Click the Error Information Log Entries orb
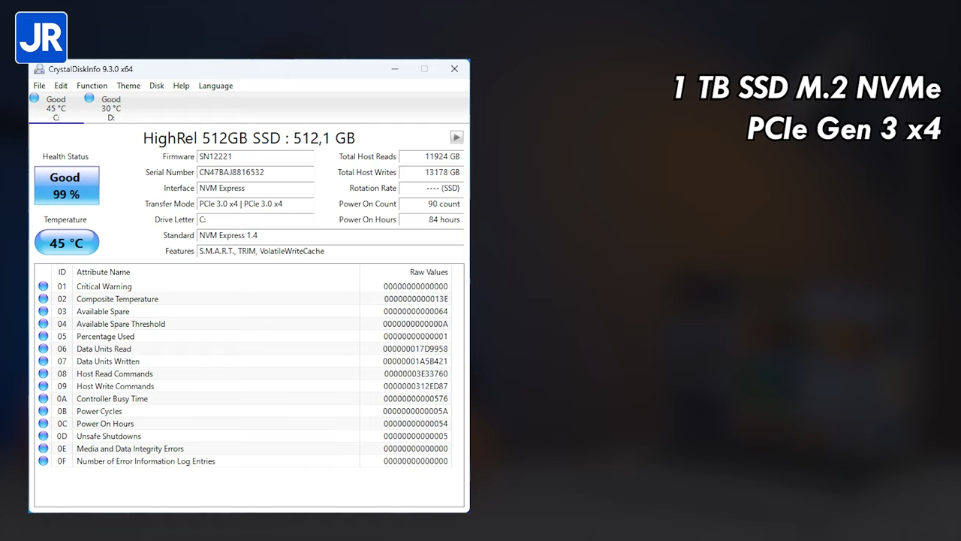This screenshot has height=541, width=961. tap(44, 461)
